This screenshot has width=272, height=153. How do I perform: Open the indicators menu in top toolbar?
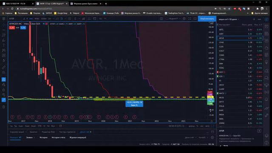(x=75, y=19)
